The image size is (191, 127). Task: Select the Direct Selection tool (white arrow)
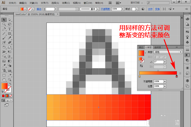[10, 20]
